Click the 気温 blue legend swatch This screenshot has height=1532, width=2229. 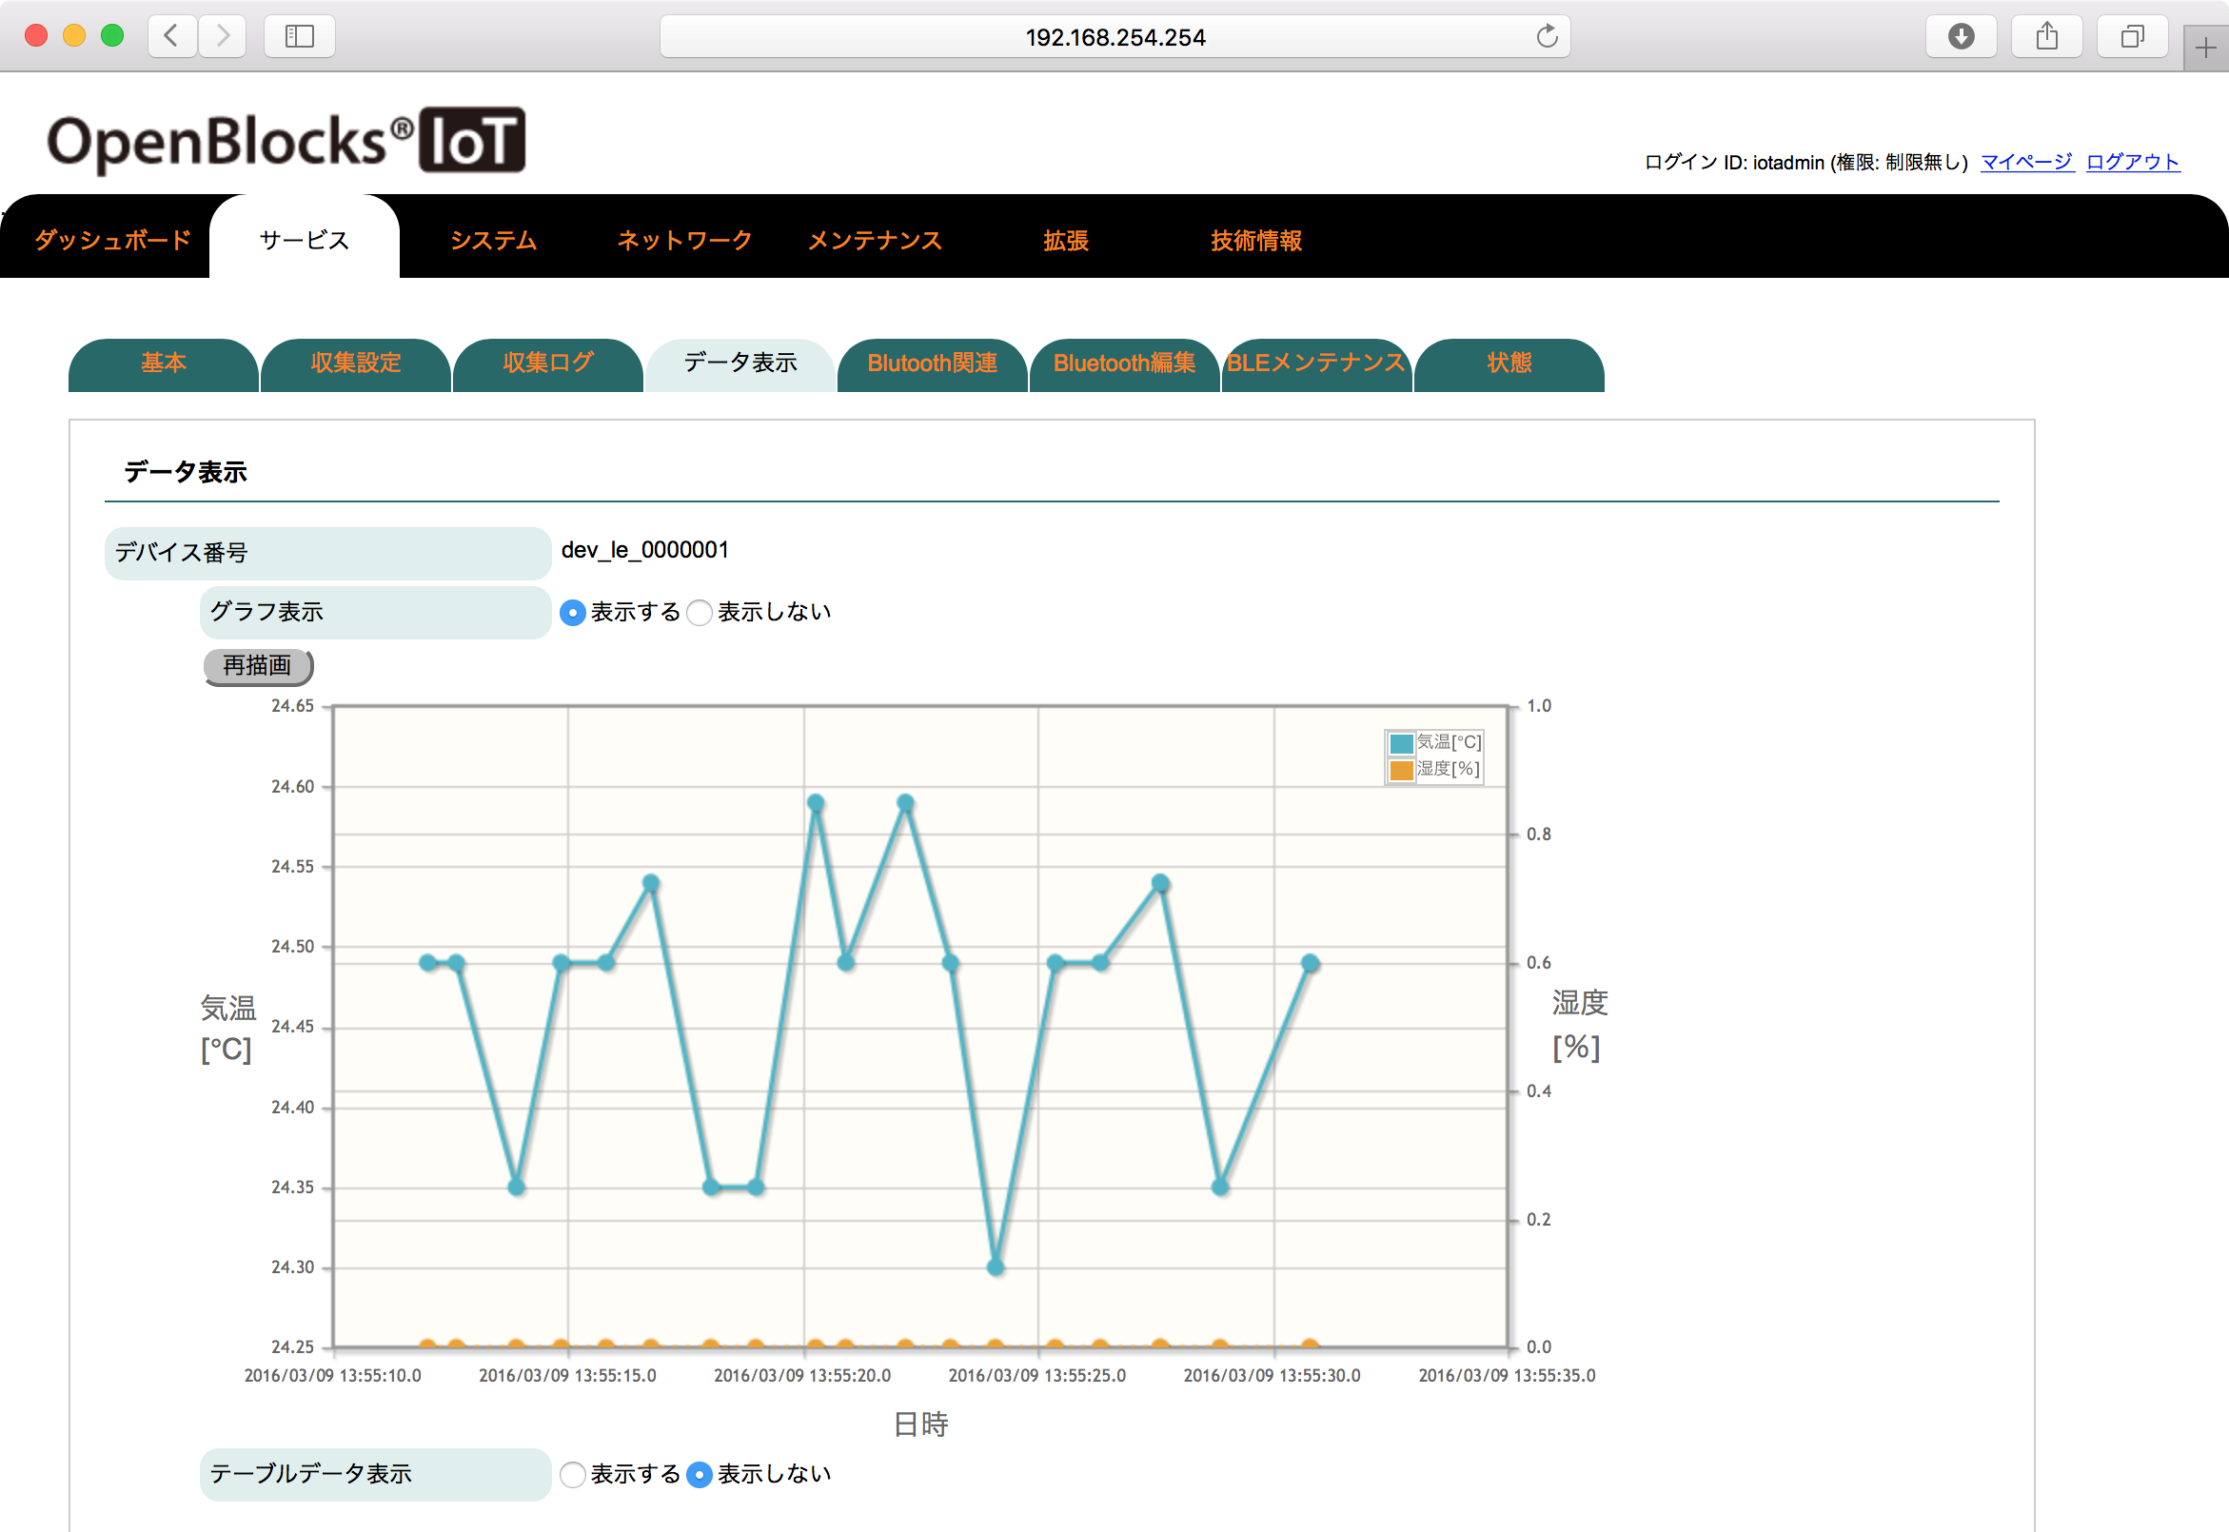pyautogui.click(x=1402, y=743)
